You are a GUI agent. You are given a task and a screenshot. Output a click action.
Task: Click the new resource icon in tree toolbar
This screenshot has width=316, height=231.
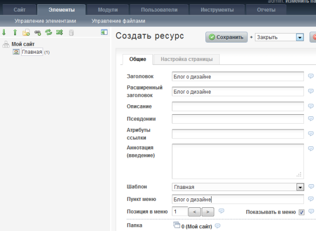click(26, 33)
